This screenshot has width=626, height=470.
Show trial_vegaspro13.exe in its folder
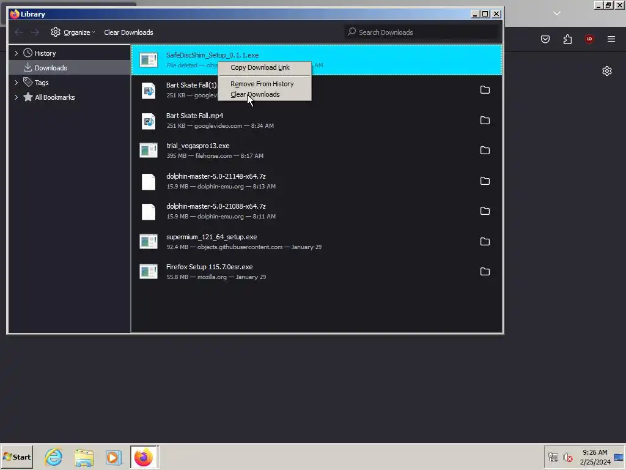485,151
